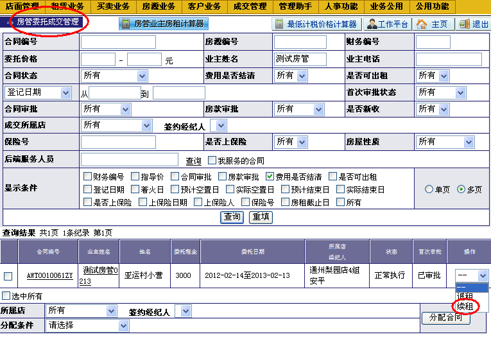Click the 业主姓名 field containing 测试房管

pos(300,59)
